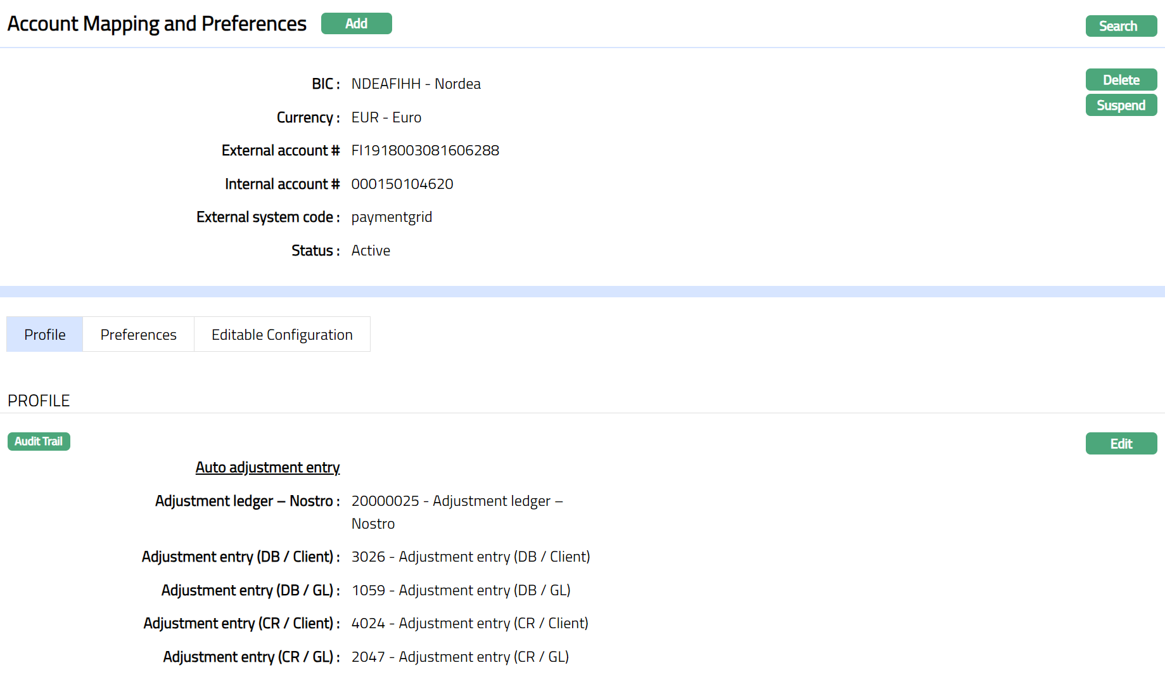Select the Profile tab
Image resolution: width=1165 pixels, height=677 pixels.
tap(45, 335)
